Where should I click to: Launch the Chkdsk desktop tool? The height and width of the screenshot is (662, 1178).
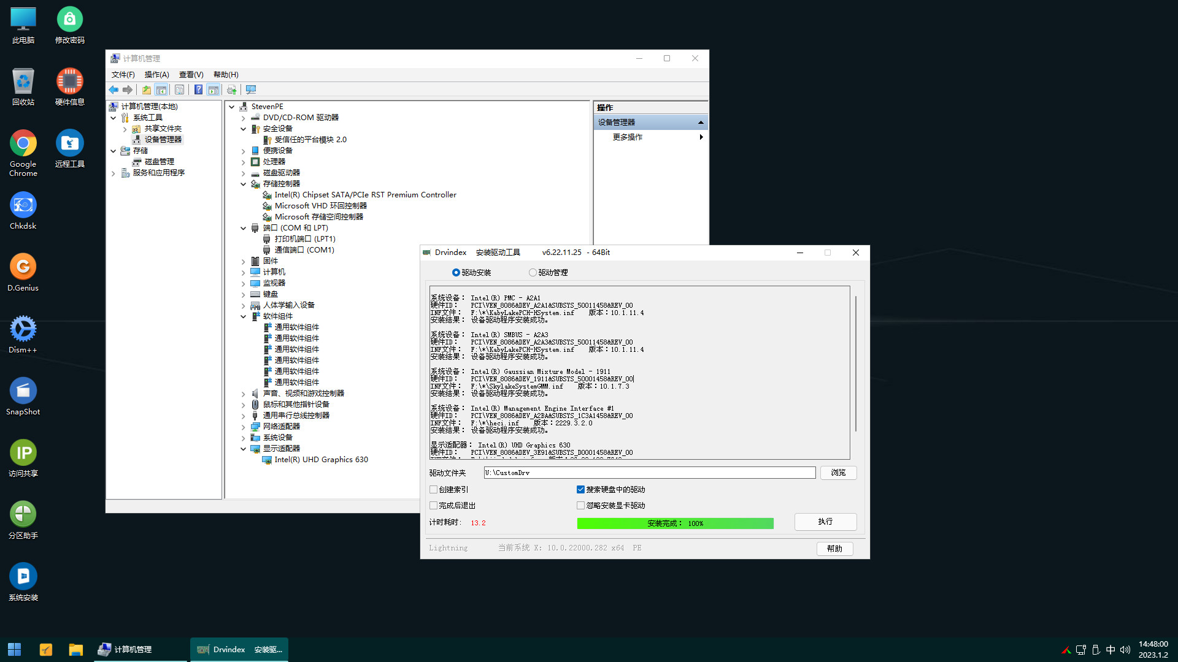pyautogui.click(x=23, y=211)
